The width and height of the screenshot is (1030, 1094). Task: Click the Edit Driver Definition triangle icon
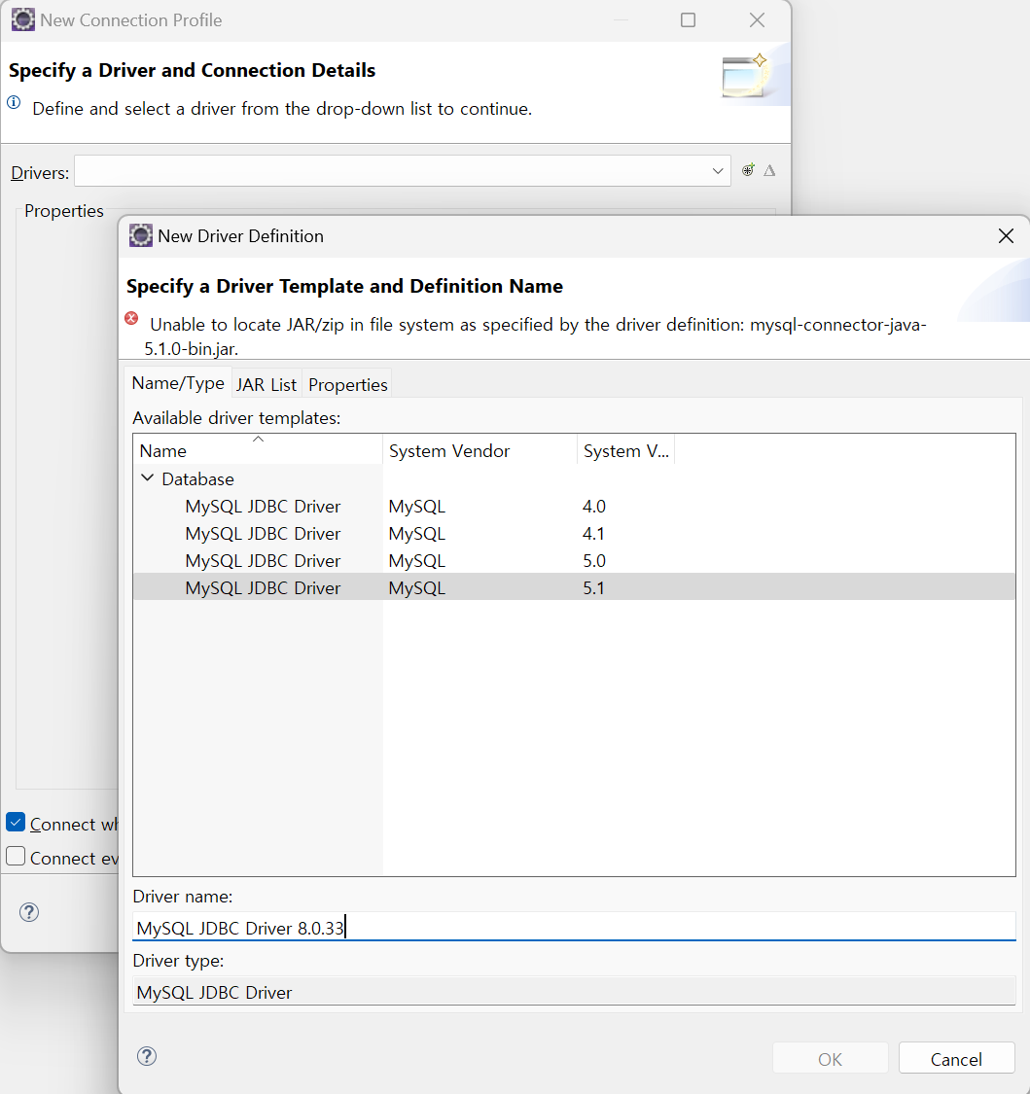click(x=769, y=170)
